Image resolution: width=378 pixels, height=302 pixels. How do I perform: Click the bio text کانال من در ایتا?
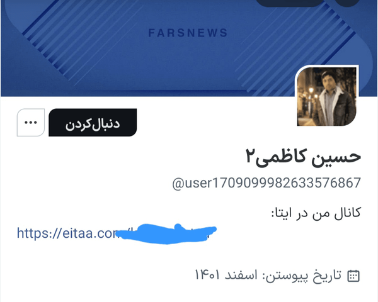(x=316, y=213)
